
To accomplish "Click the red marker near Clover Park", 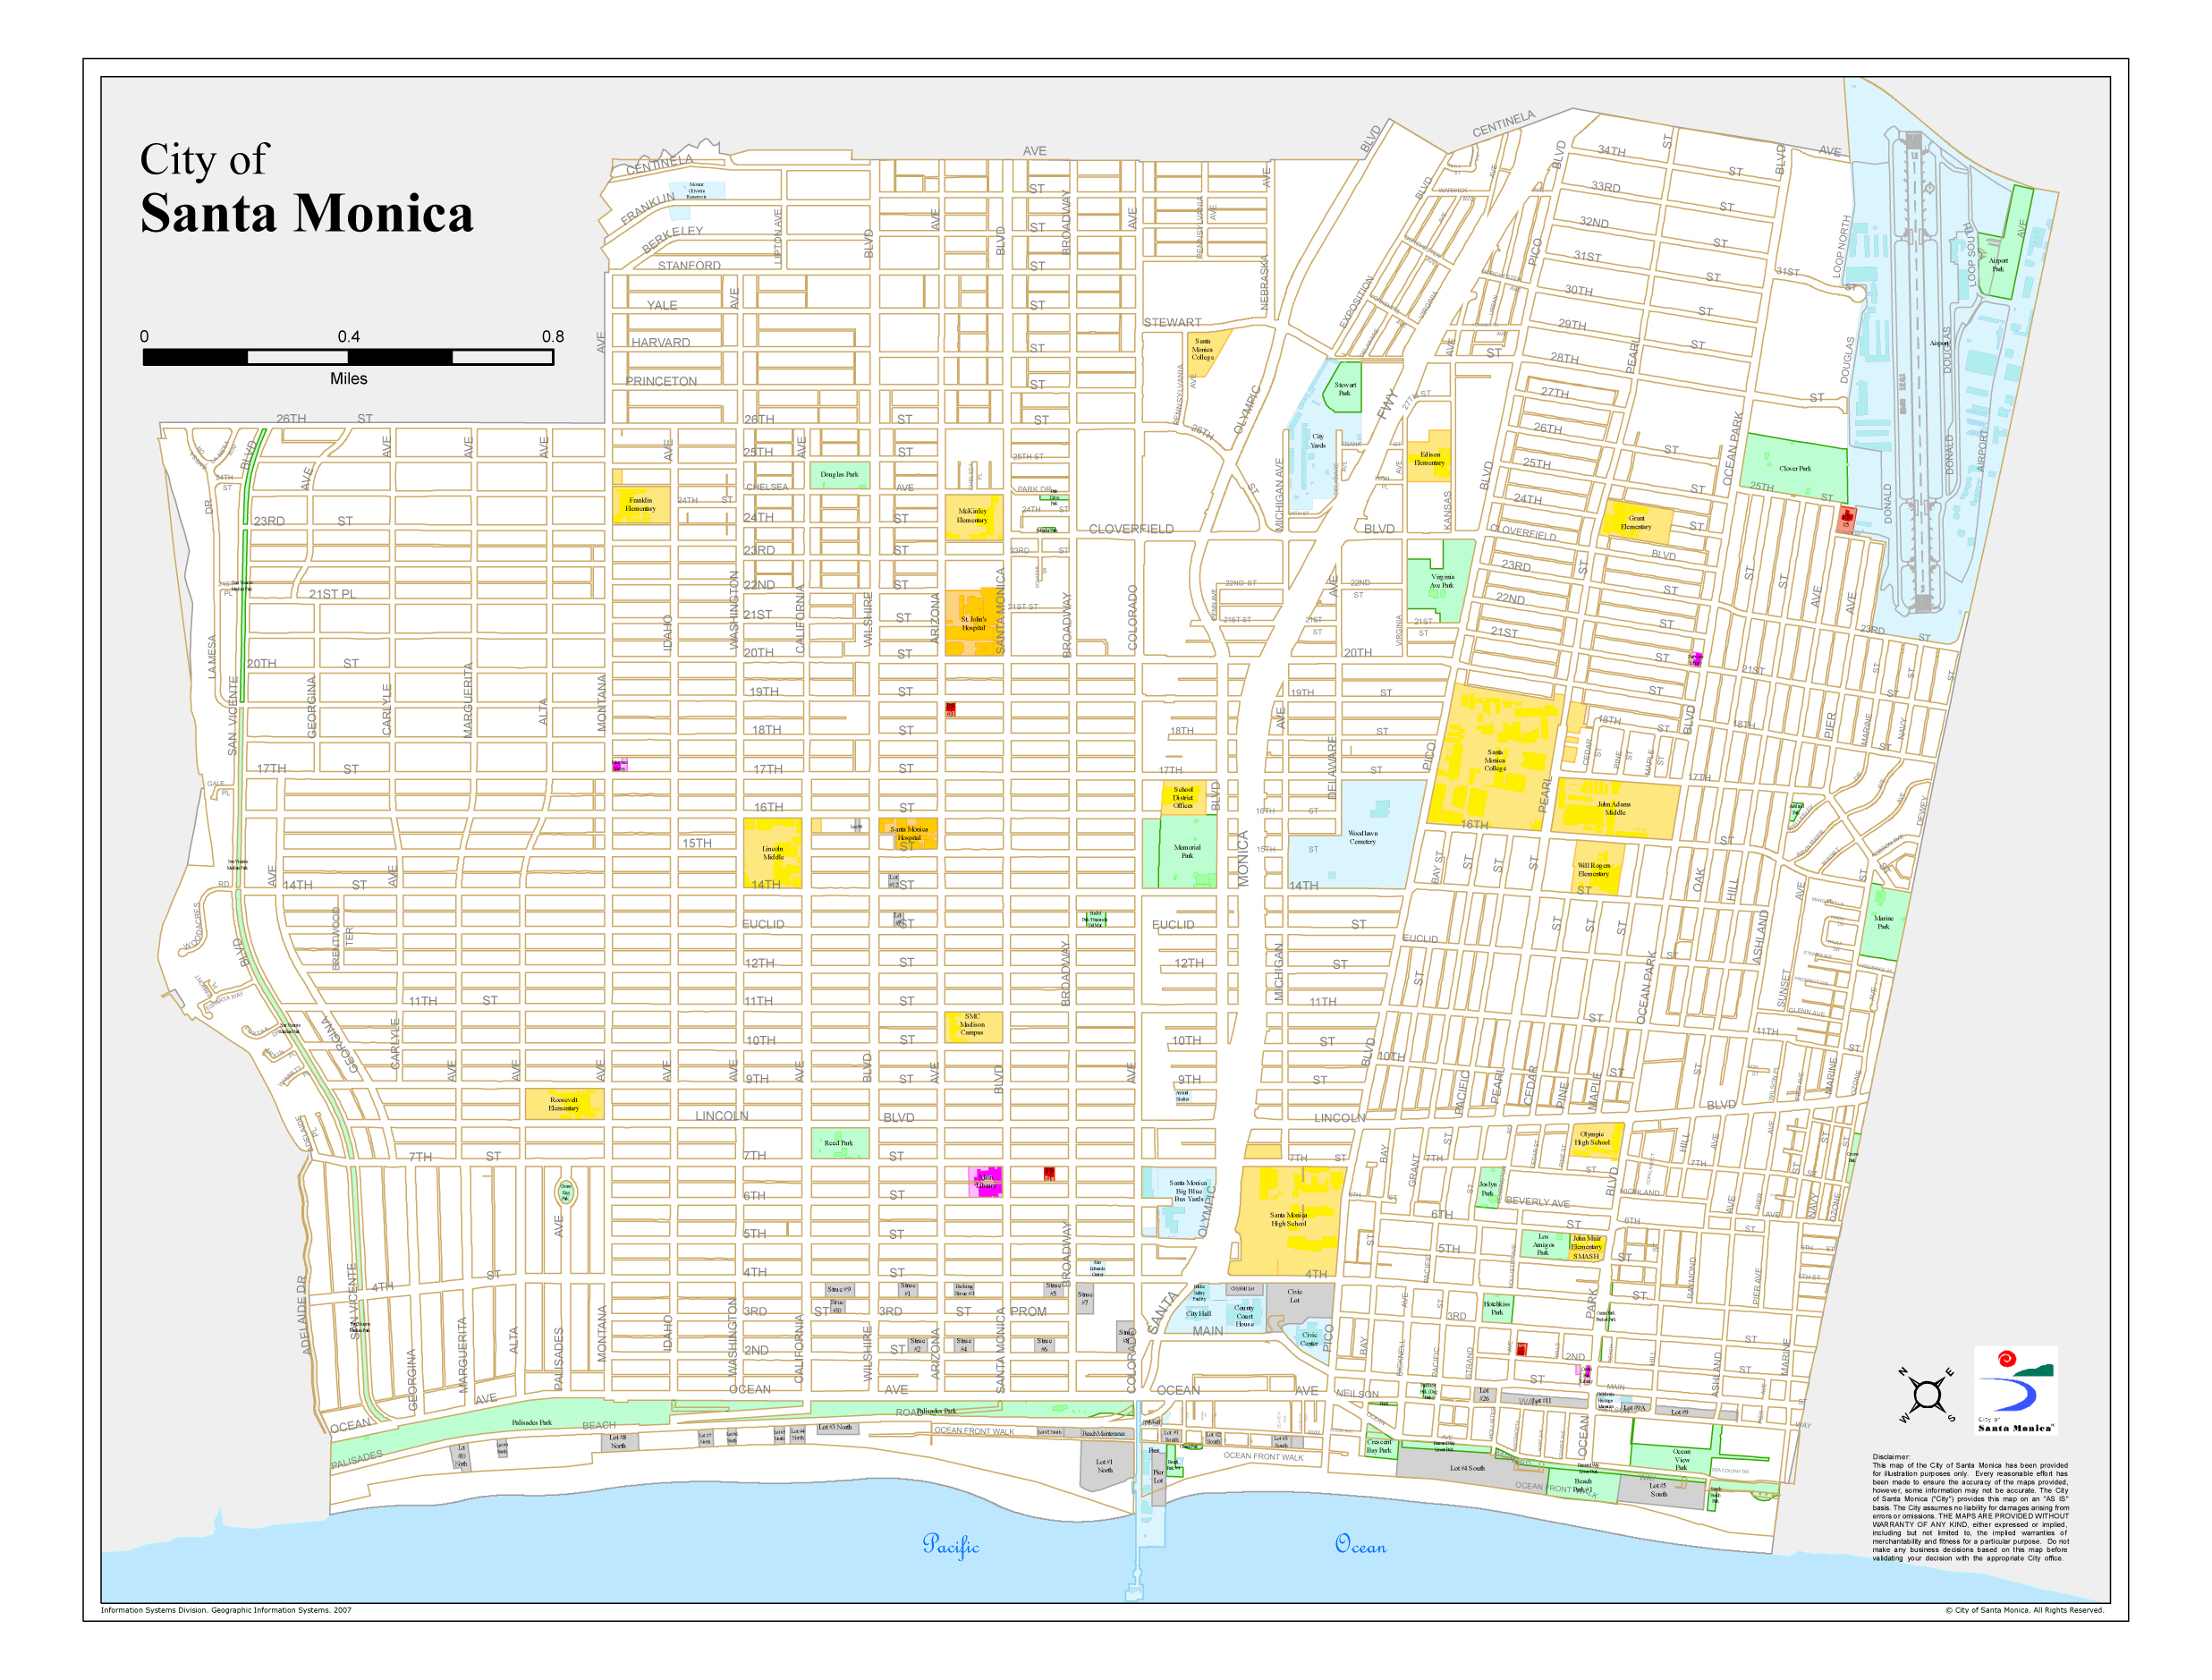I will (x=1846, y=518).
